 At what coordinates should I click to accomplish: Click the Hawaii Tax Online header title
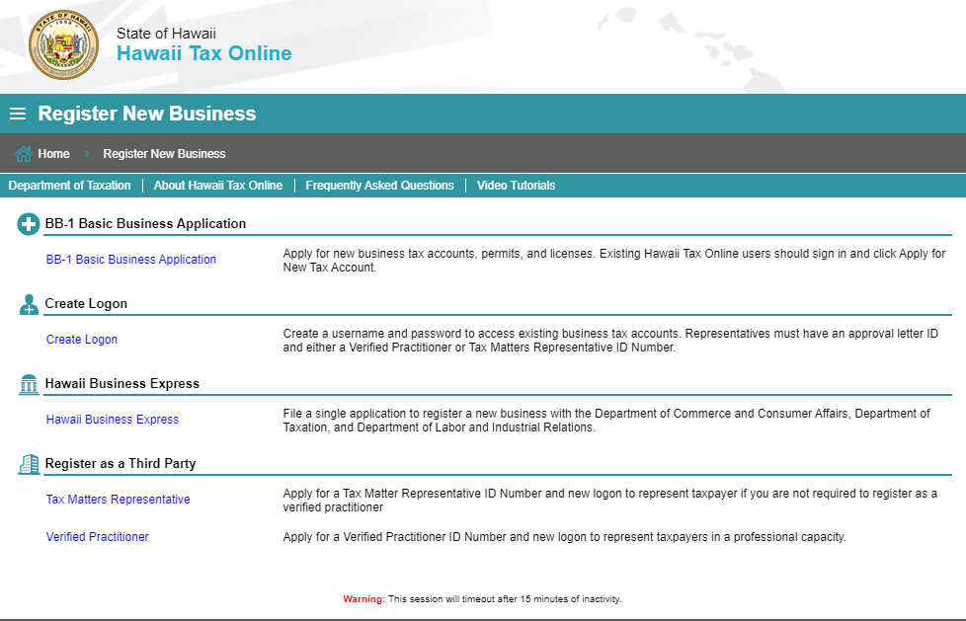204,53
